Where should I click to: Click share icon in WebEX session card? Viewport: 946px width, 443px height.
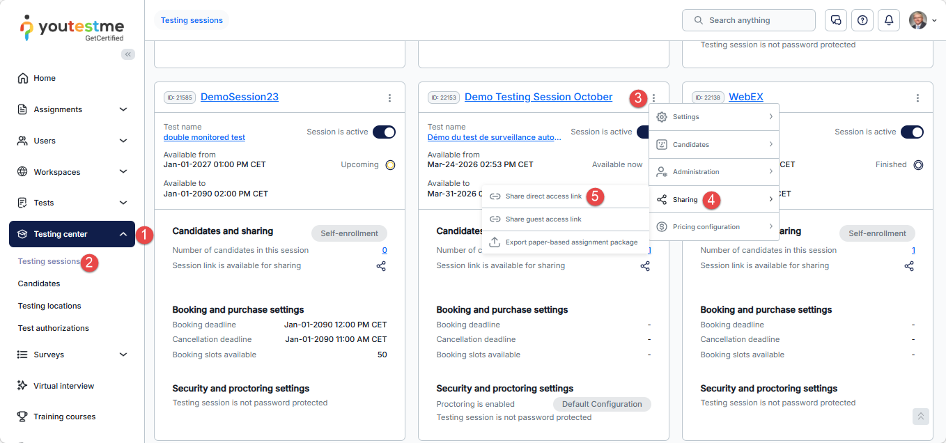pyautogui.click(x=909, y=266)
